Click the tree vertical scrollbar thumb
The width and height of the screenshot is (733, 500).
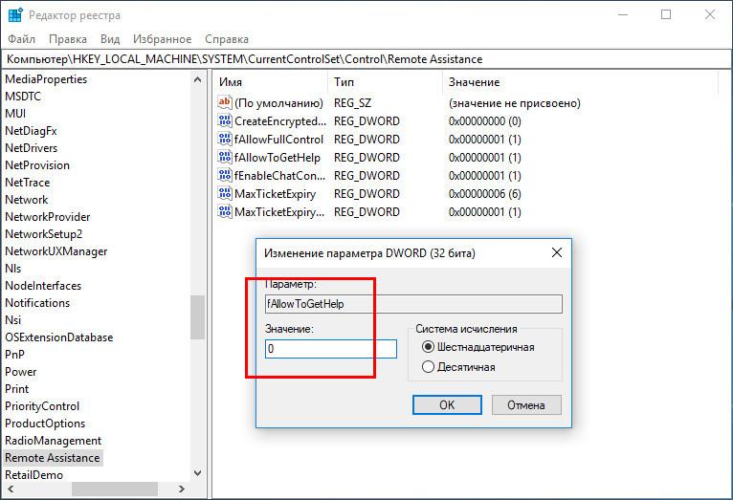point(197,317)
